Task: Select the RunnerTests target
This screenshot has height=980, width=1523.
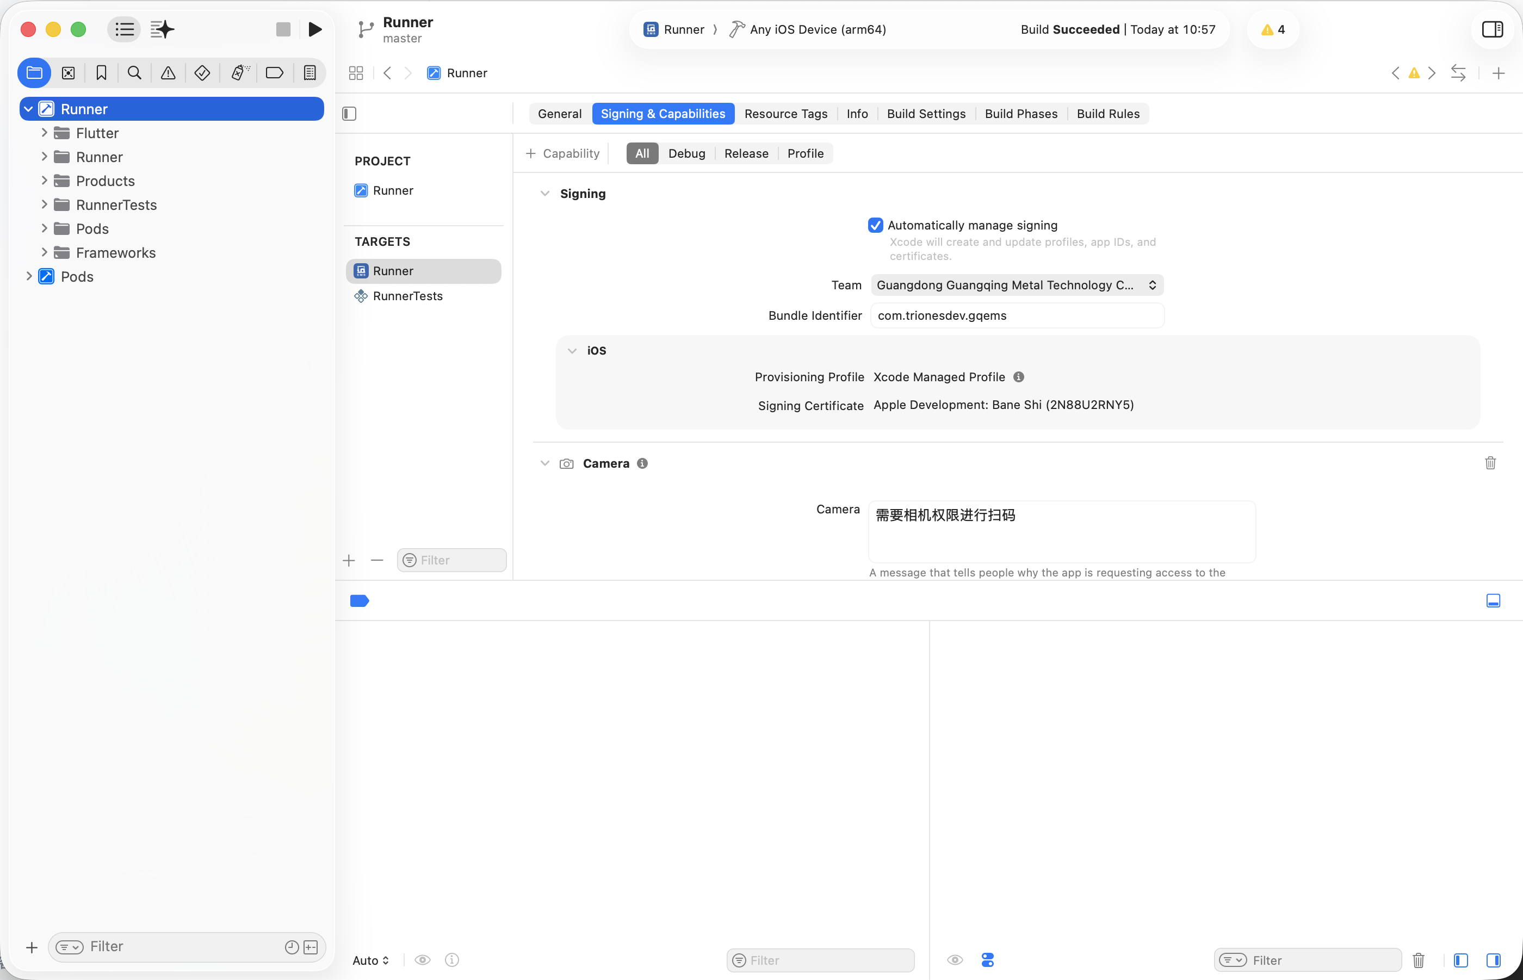Action: click(x=407, y=296)
